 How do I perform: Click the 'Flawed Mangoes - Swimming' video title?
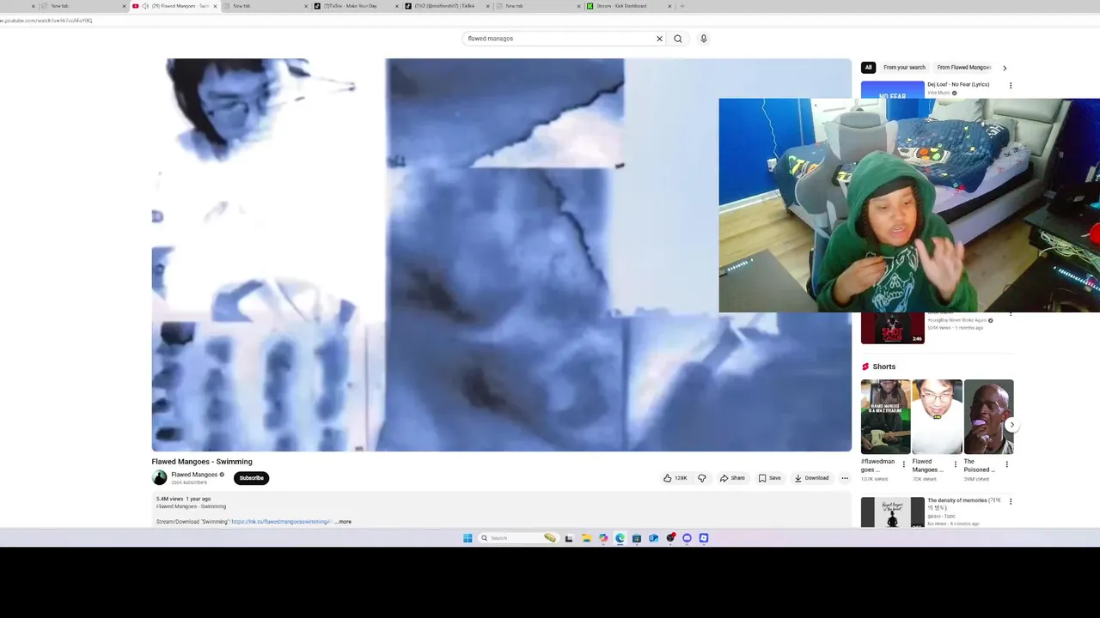point(202,462)
